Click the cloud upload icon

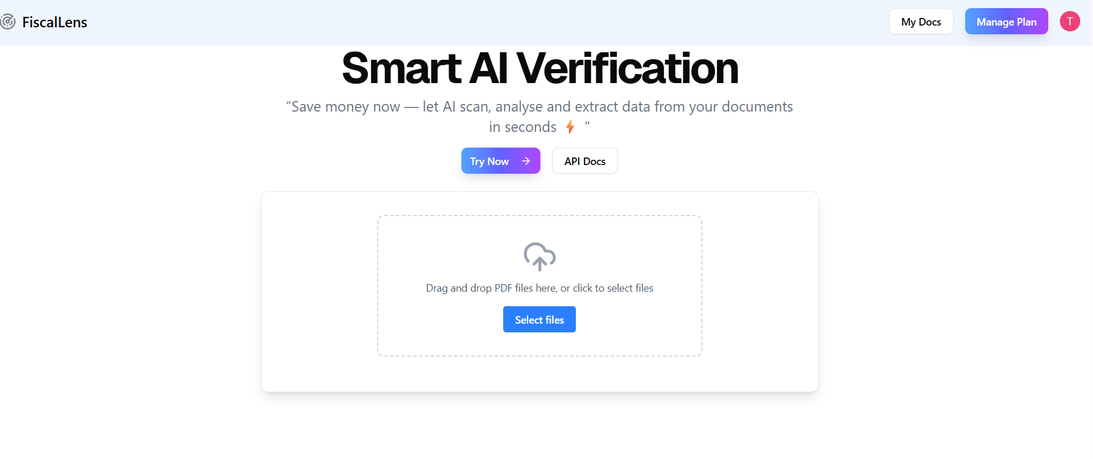point(540,256)
